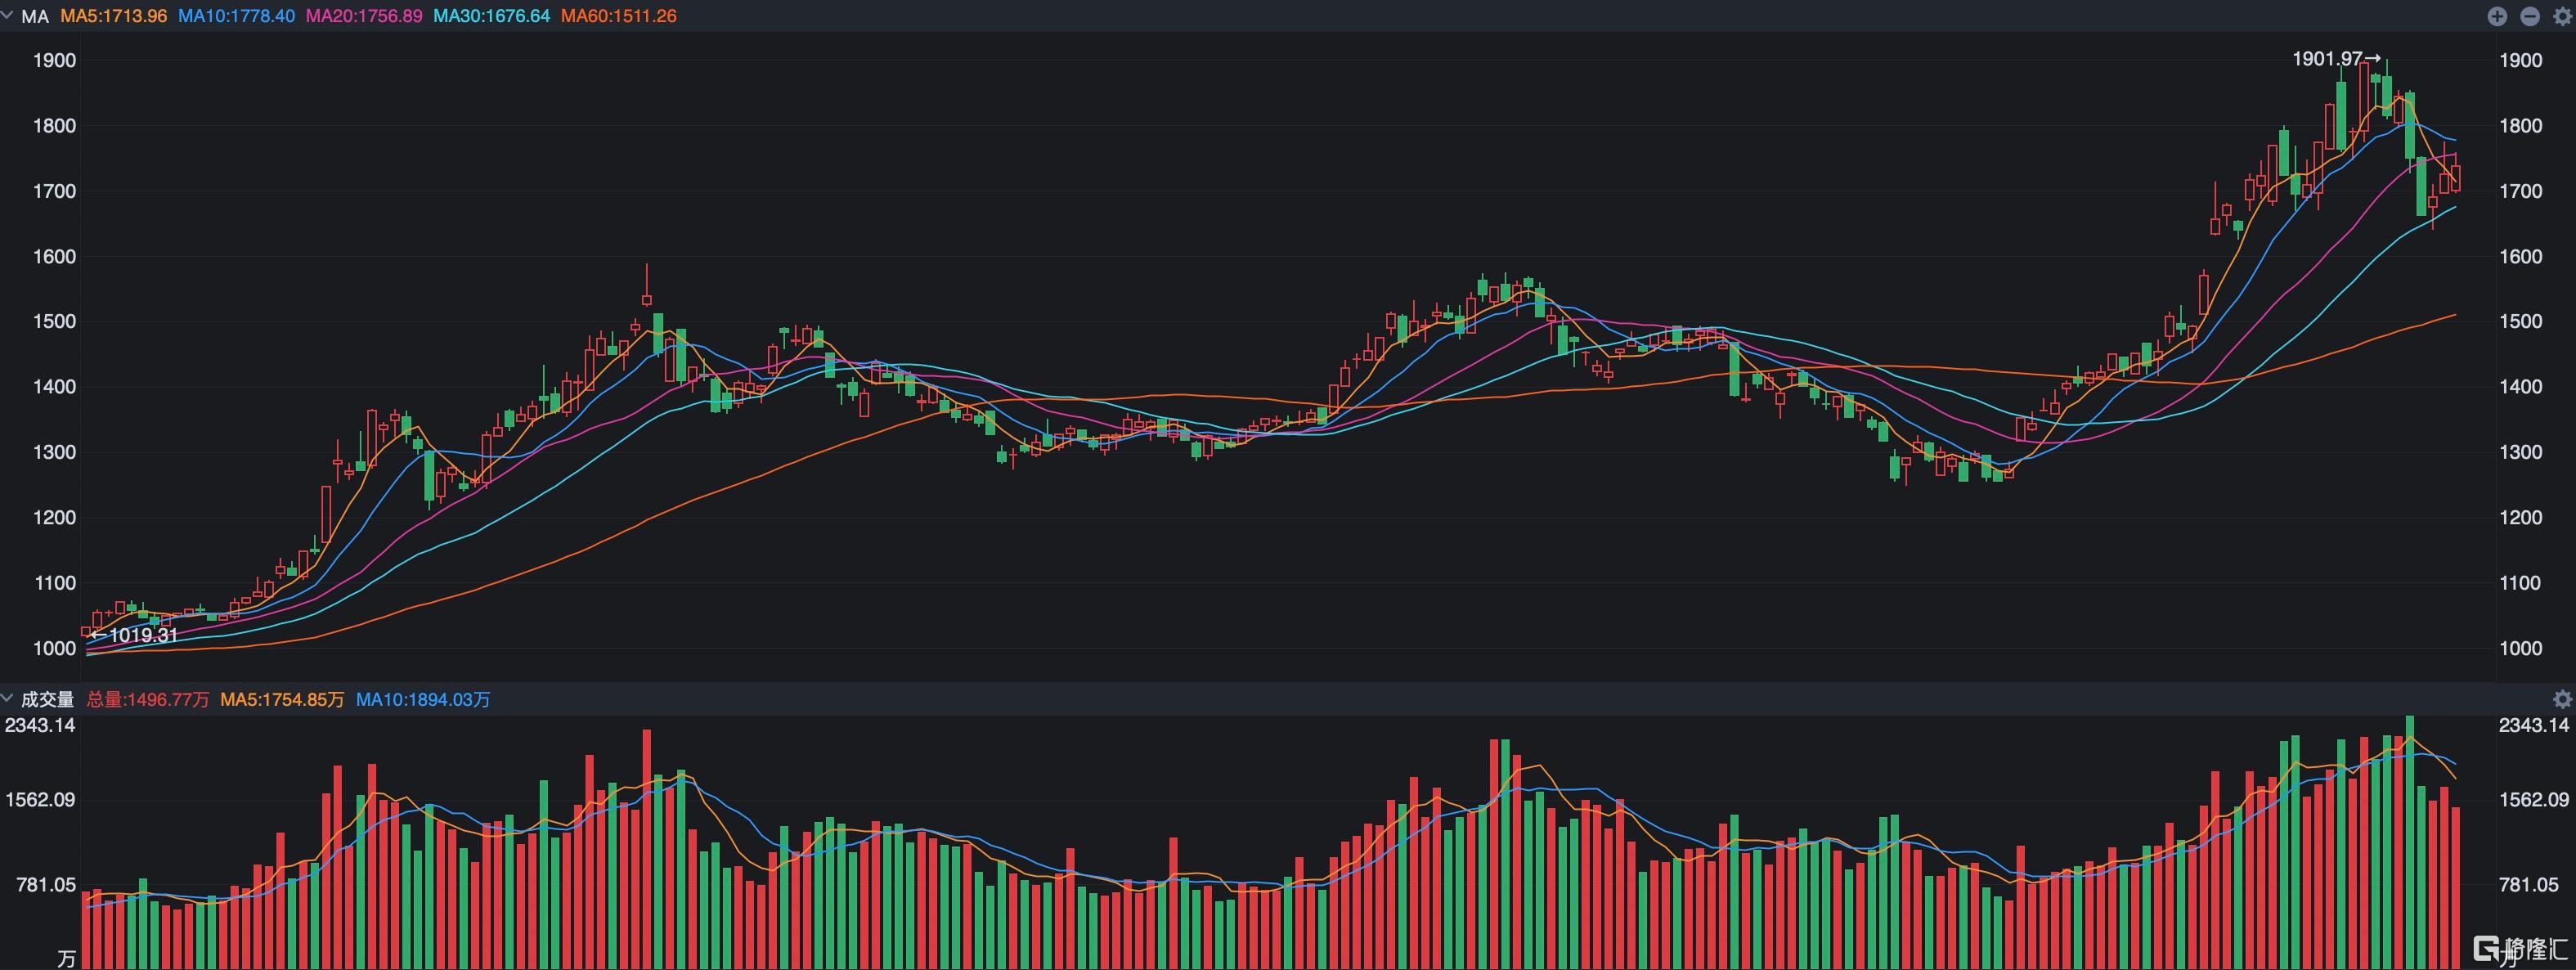The width and height of the screenshot is (2576, 970).
Task: Click the 1900 label on left price axis
Action: (x=55, y=60)
